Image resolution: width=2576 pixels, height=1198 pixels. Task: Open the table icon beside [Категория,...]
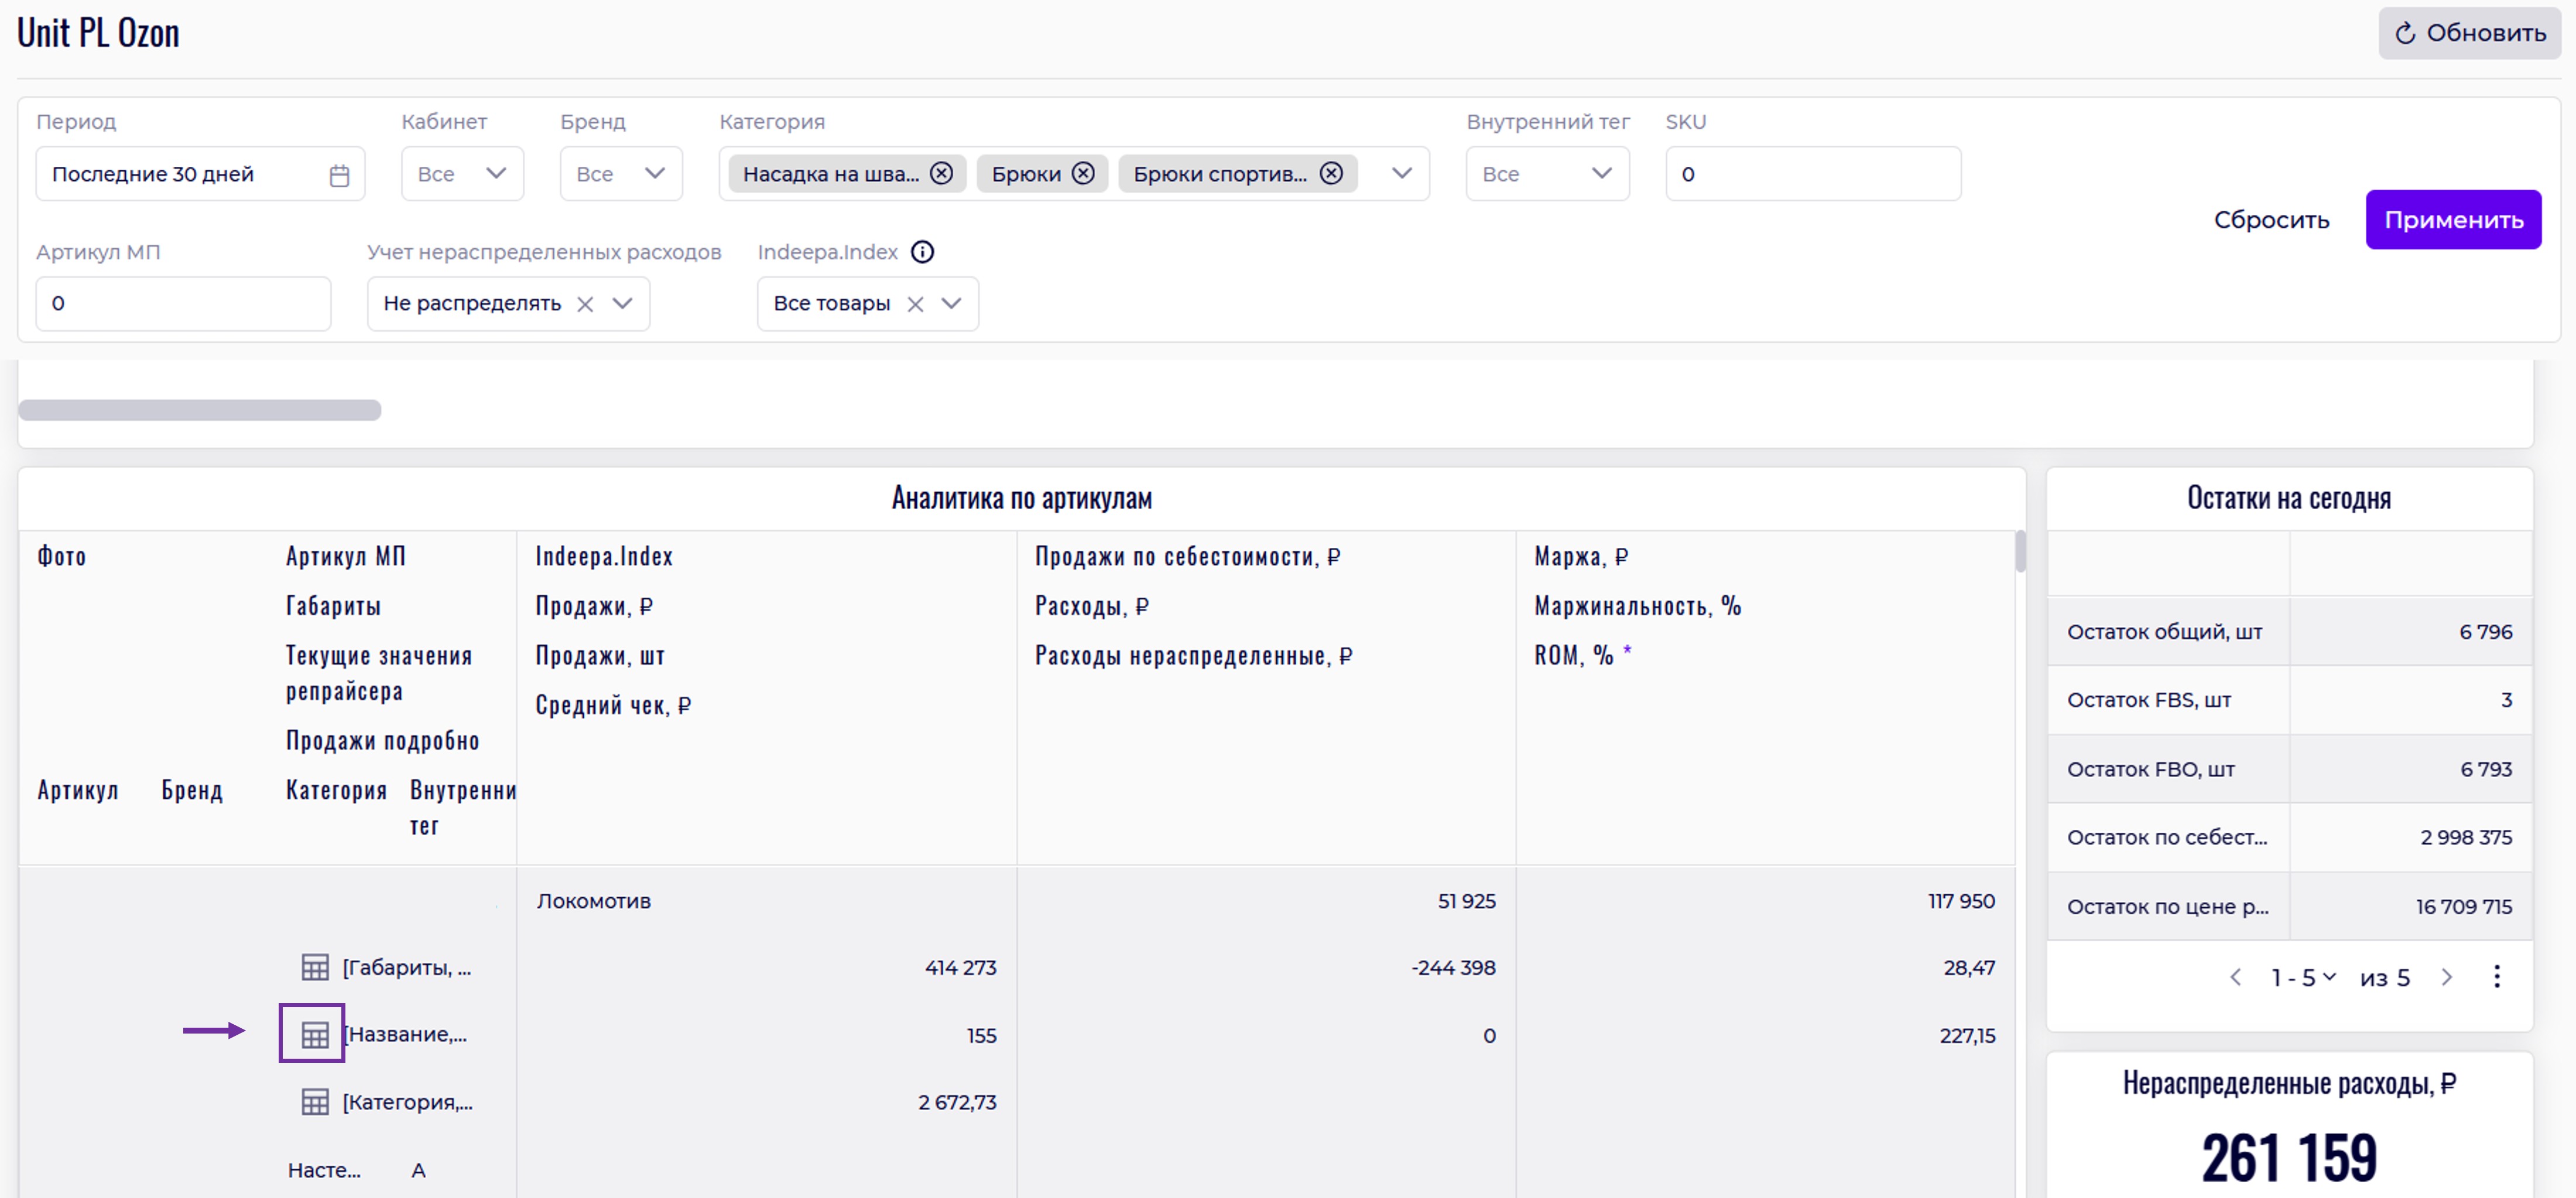point(315,1102)
